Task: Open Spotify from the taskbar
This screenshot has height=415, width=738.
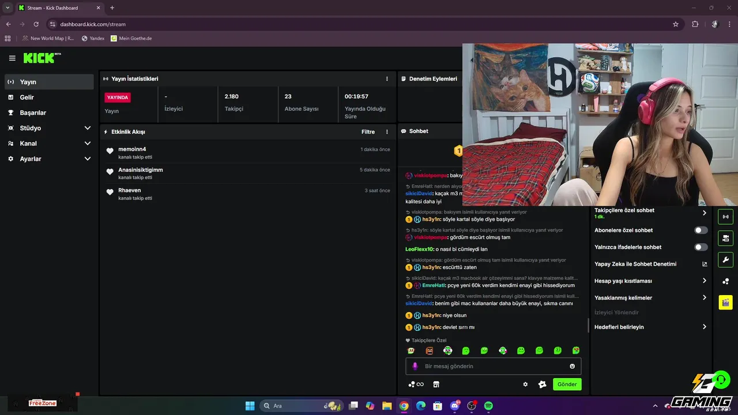Action: point(488,406)
